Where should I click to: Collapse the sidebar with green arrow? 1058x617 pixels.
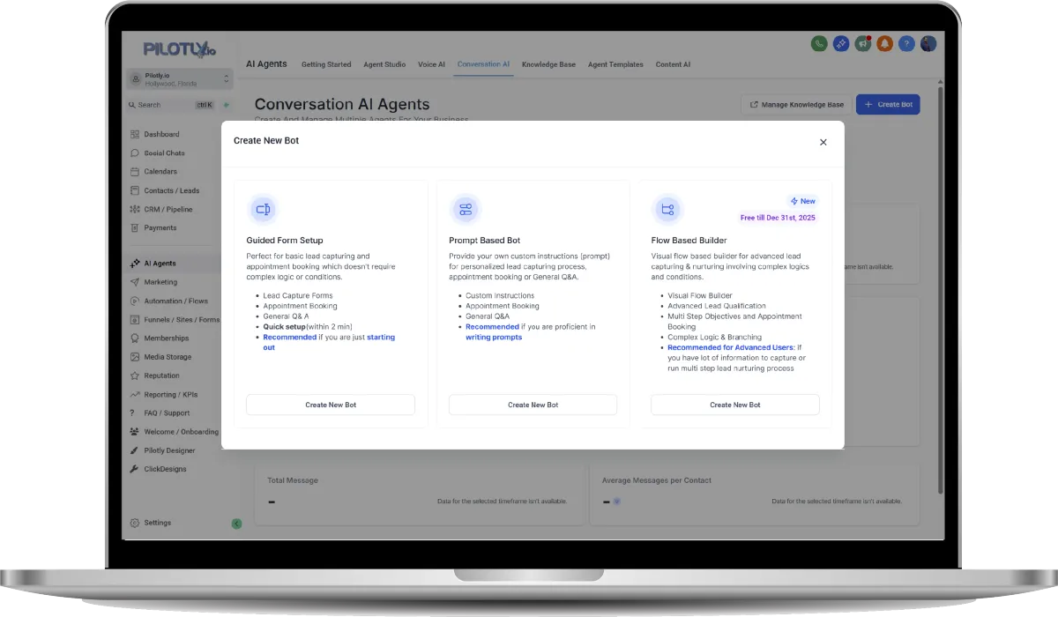(236, 524)
